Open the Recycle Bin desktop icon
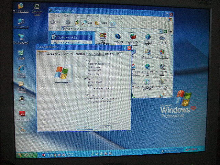The width and height of the screenshot is (220, 165). [21, 54]
